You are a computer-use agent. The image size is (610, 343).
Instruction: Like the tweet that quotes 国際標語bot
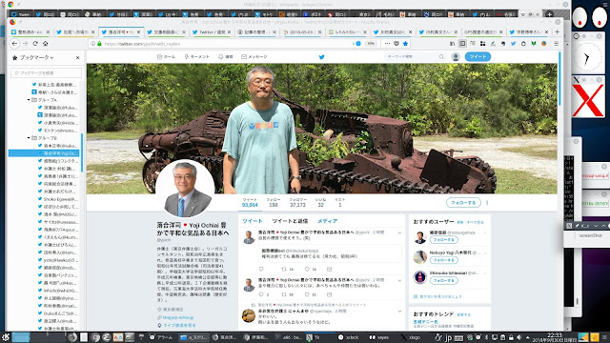click(x=307, y=269)
